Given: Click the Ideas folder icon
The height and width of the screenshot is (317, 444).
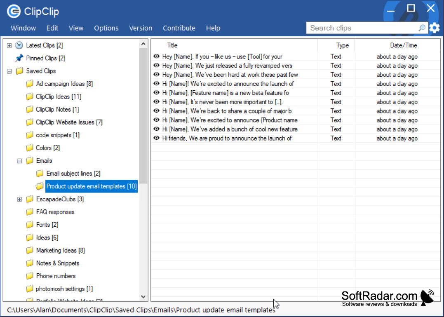Looking at the screenshot, I should 29,237.
